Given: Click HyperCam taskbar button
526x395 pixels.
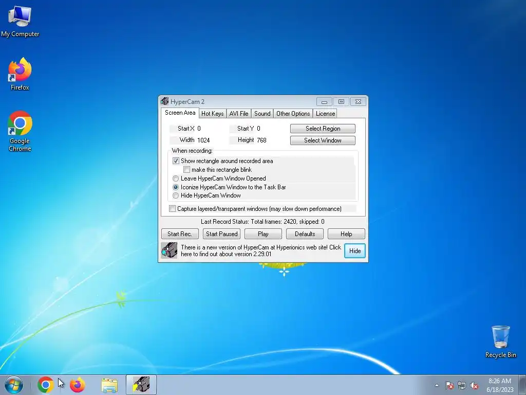Looking at the screenshot, I should point(141,385).
